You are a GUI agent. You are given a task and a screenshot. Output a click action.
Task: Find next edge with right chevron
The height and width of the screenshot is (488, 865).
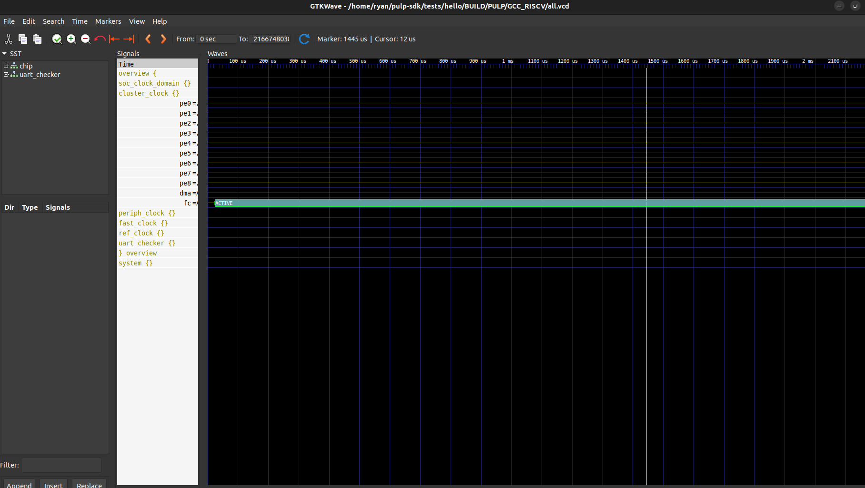coord(163,39)
